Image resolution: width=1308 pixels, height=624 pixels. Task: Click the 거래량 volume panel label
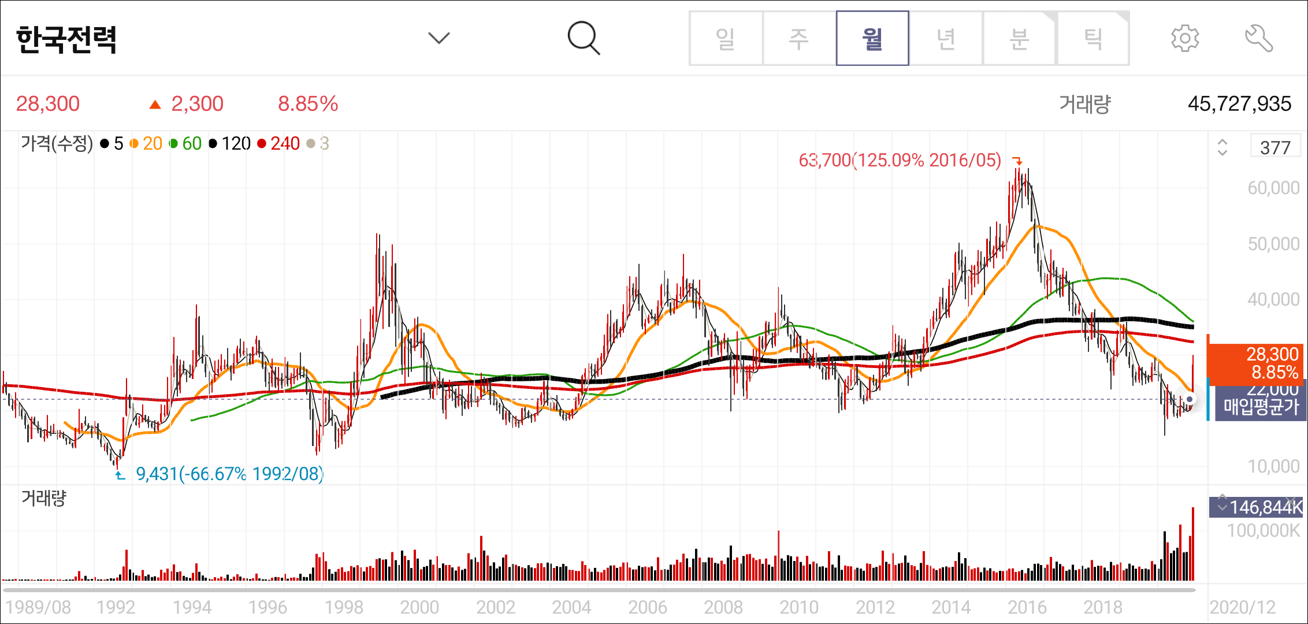click(x=44, y=497)
